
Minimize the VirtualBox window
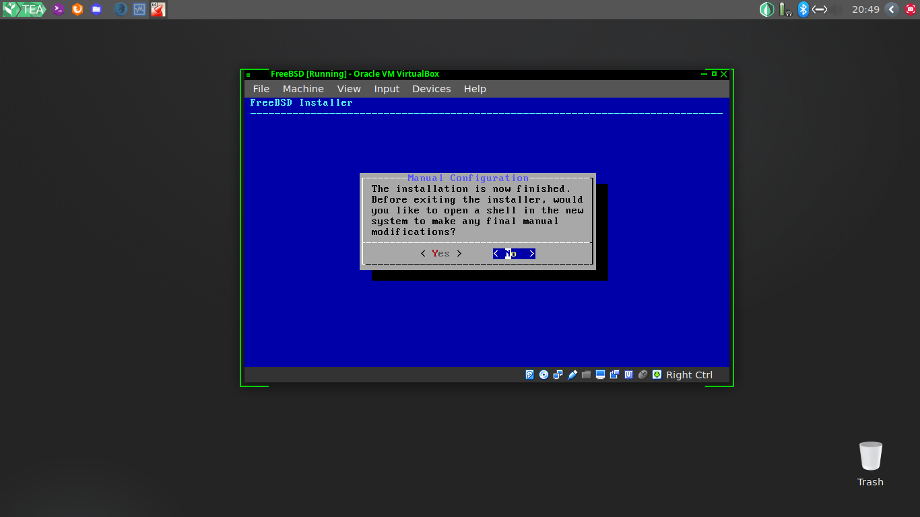pyautogui.click(x=704, y=74)
